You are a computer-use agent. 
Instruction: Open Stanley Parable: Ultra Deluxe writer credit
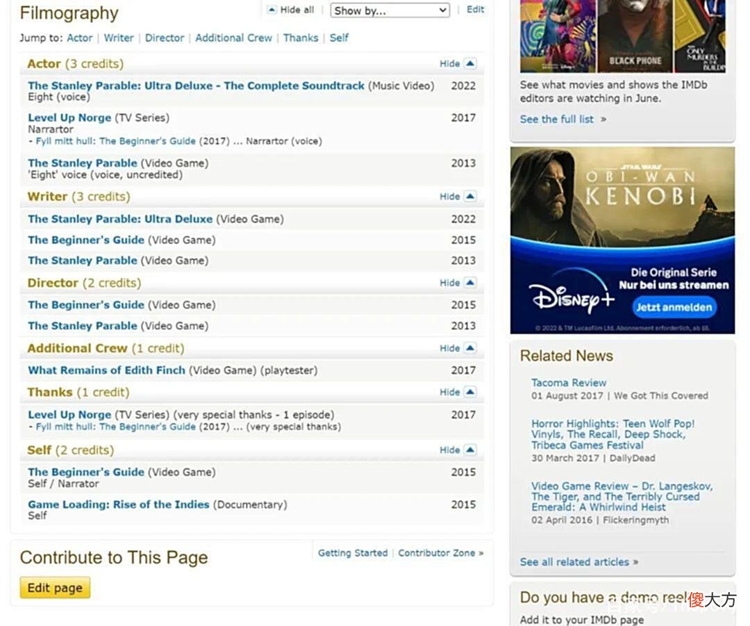pos(120,219)
